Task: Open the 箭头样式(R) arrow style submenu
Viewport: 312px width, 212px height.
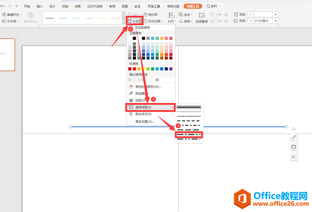Action: (151, 114)
